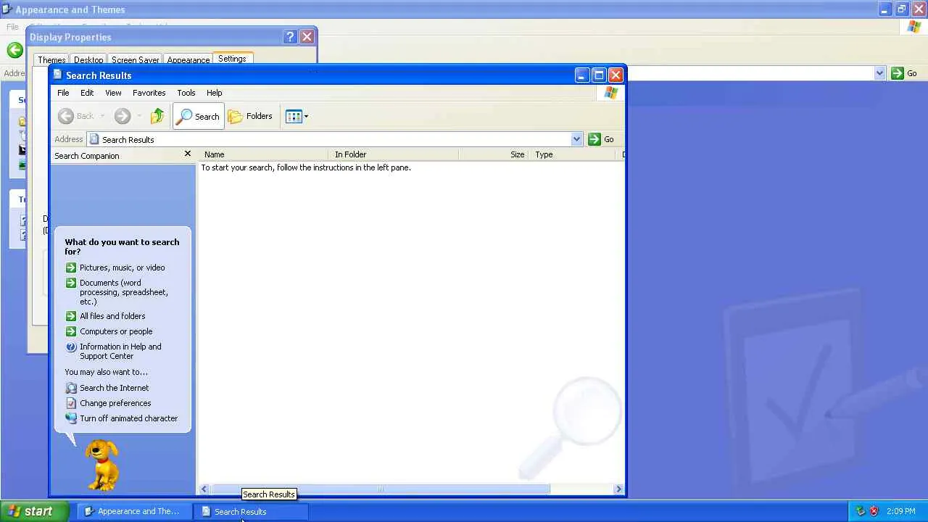Expand the Forward history dropdown arrow
Screen dimensions: 928x522
point(138,116)
